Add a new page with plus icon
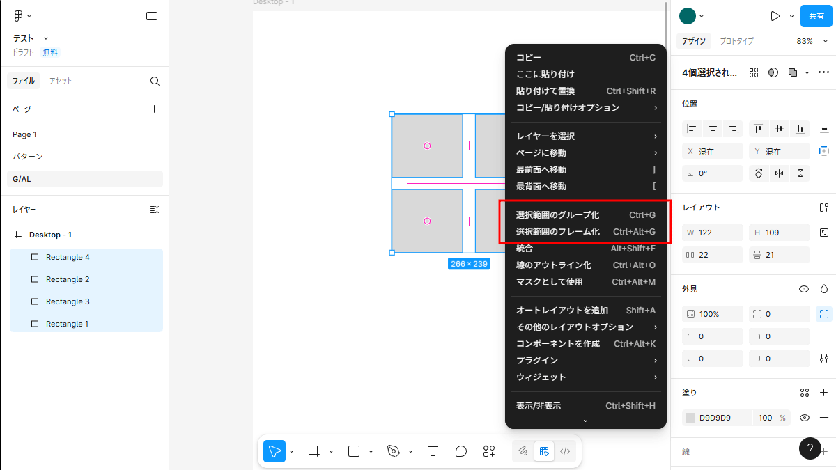 coord(155,109)
